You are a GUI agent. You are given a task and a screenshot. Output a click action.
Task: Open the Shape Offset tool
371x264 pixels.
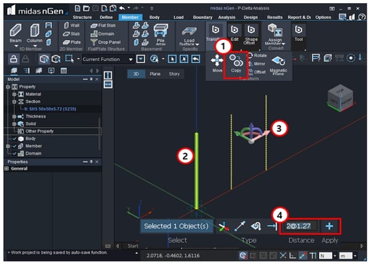pyautogui.click(x=251, y=35)
